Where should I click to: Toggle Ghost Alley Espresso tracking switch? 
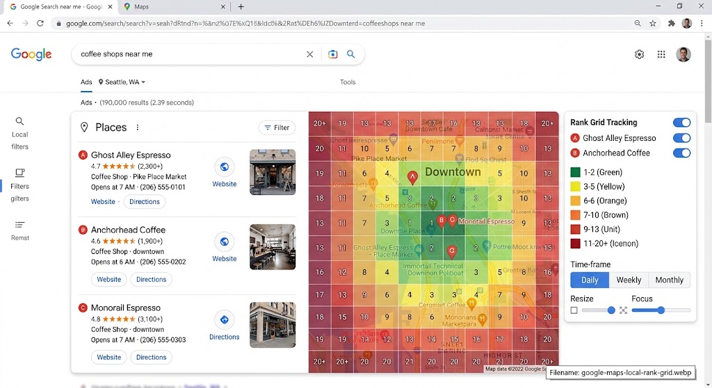coord(681,138)
